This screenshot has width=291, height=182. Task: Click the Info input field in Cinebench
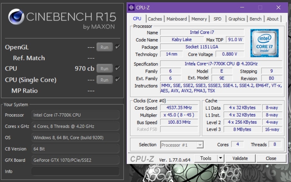(x=75, y=171)
